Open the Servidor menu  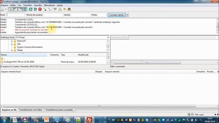tap(38, 5)
